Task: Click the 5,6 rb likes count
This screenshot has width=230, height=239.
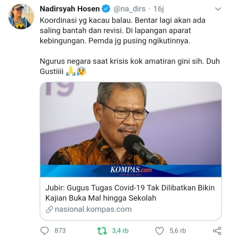Action: coord(178,231)
